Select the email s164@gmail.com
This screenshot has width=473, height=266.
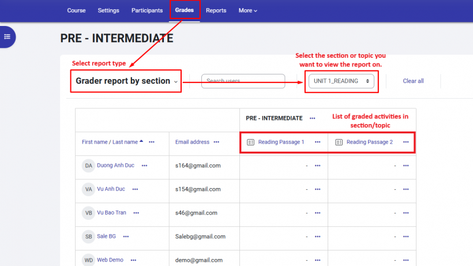198,166
